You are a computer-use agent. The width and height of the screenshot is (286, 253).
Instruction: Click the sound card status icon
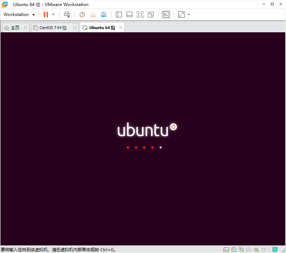click(x=256, y=249)
